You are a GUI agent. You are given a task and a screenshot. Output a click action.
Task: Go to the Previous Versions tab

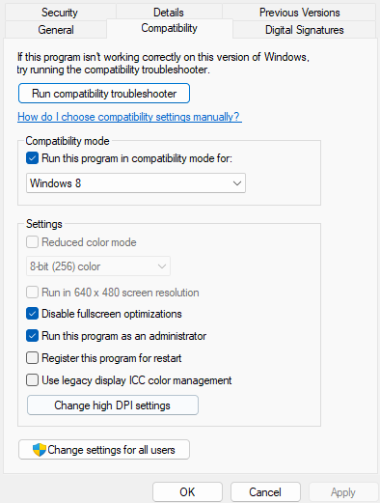(300, 13)
